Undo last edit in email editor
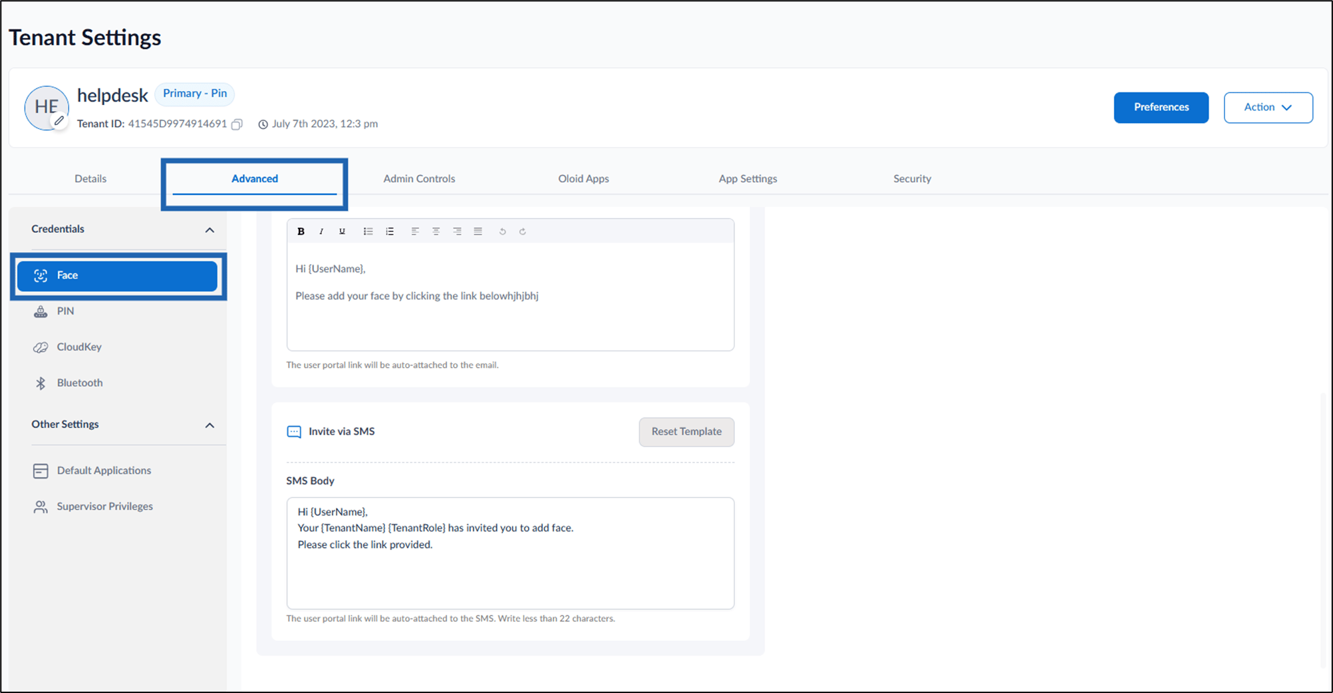Viewport: 1333px width, 693px height. 502,231
